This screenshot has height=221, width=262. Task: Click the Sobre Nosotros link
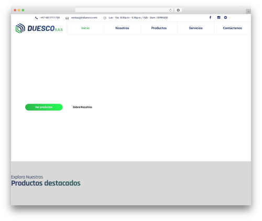(82, 107)
